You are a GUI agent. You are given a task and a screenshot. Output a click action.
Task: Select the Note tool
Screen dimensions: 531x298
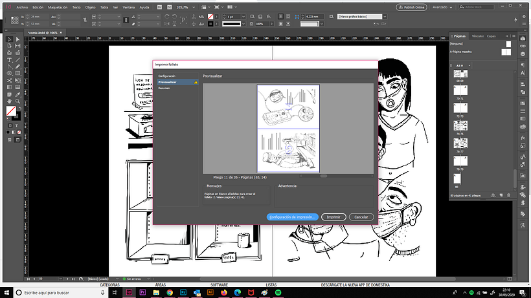(10, 94)
